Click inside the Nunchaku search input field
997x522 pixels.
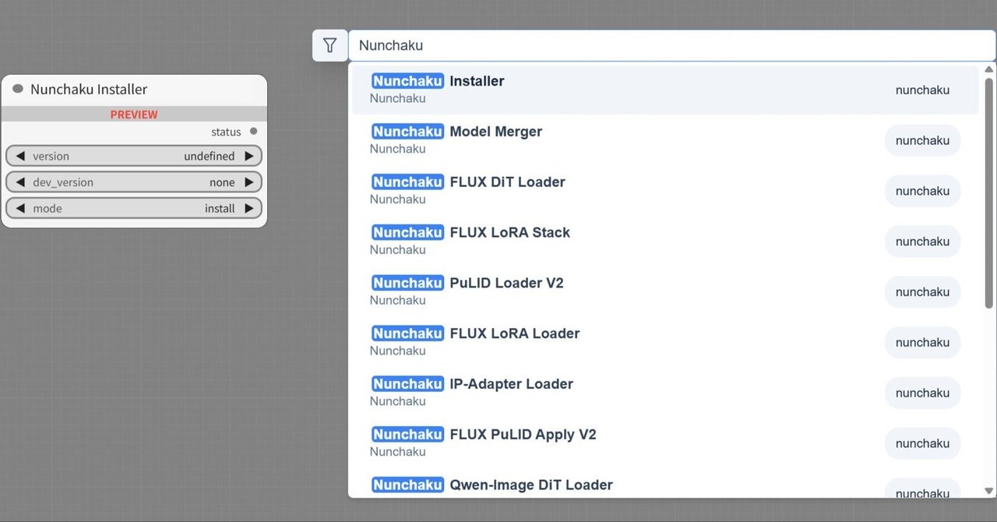(x=545, y=44)
